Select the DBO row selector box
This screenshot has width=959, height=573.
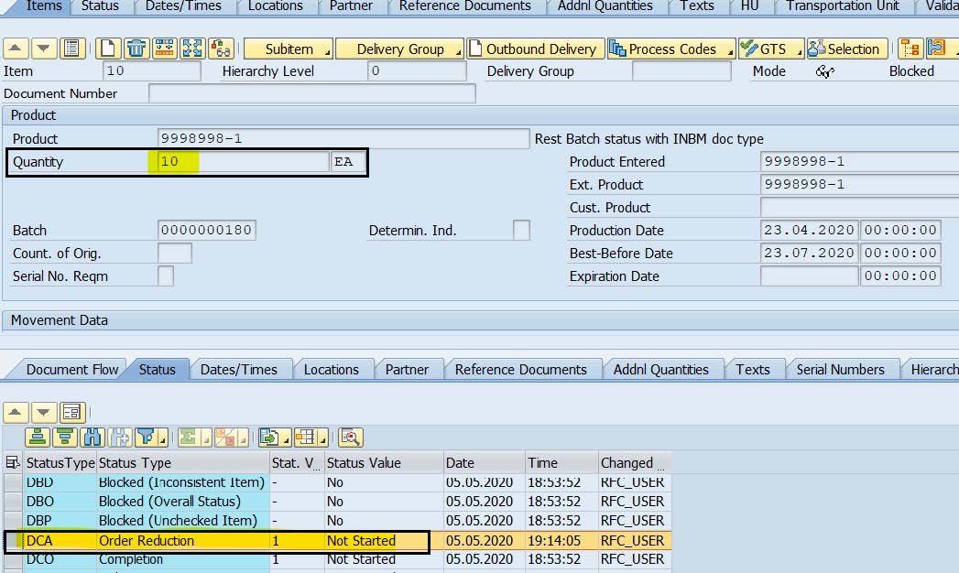click(x=13, y=502)
